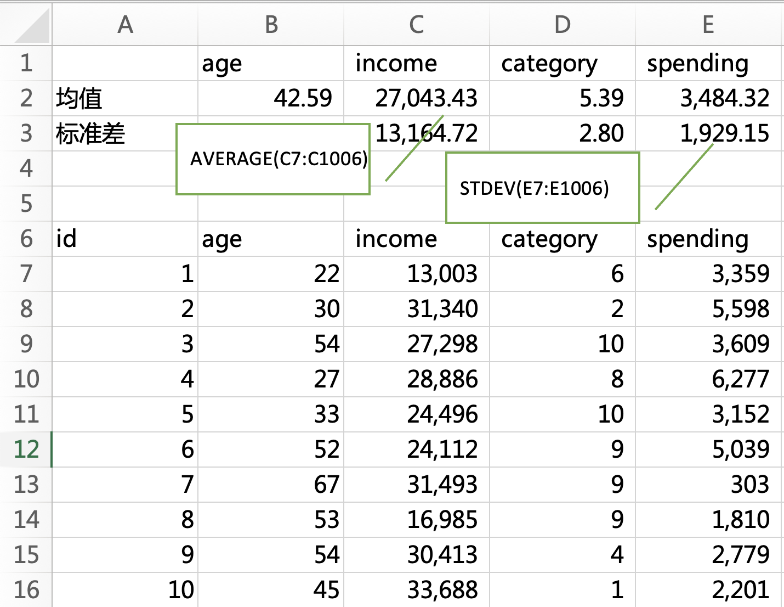784x607 pixels.
Task: Select column A header
Action: [125, 24]
